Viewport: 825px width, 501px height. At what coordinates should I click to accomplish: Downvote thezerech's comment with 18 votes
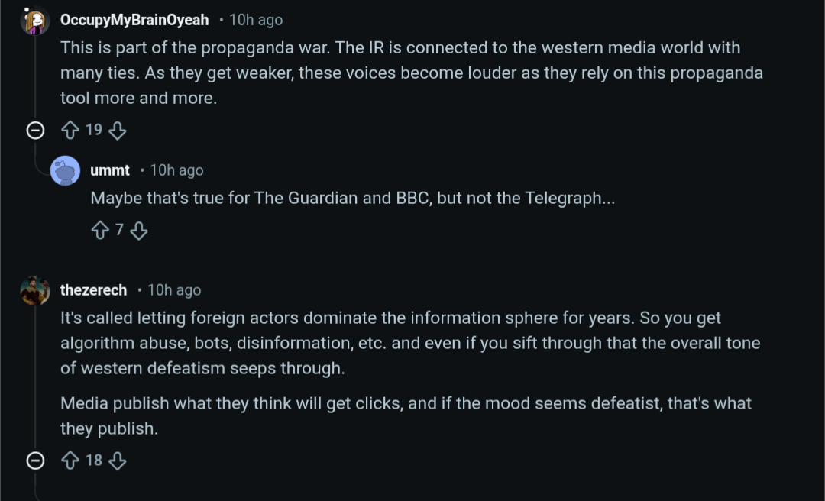[117, 461]
